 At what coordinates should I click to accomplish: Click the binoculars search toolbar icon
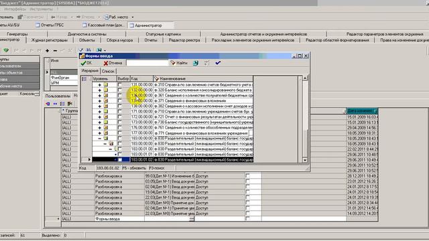88,50
